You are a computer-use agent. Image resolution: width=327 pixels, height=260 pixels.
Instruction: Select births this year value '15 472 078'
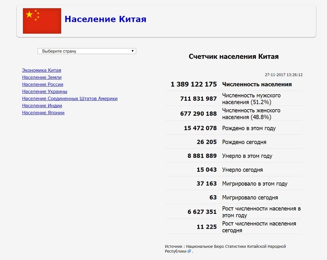200,128
